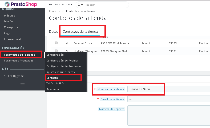Go to Módulos in the sidebar
Screen dimensions: 210x128
tap(10, 15)
